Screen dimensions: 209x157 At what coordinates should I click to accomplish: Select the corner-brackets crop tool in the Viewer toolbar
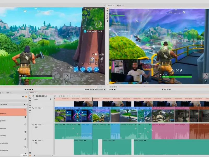pos(107,16)
